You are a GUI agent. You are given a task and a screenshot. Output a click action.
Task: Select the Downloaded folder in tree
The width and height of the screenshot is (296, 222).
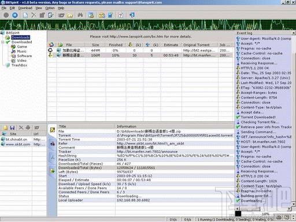click(21, 42)
